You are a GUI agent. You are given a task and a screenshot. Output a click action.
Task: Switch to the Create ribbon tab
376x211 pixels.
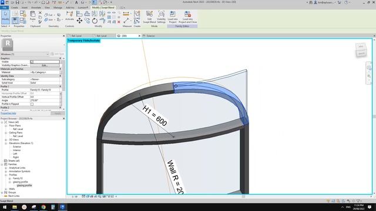pos(14,8)
